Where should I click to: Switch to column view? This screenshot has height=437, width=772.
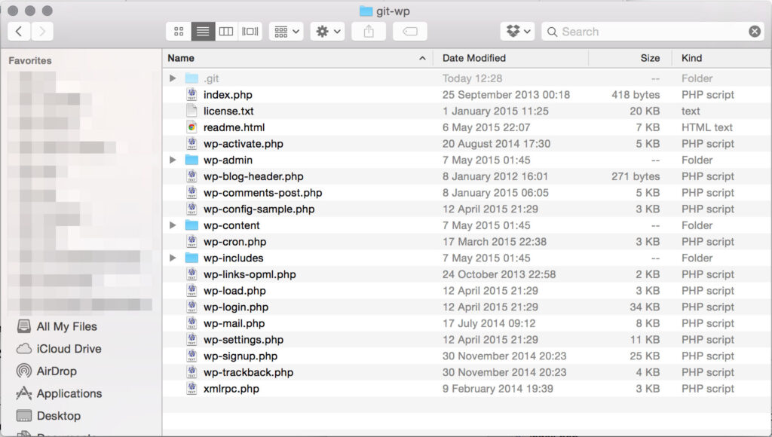pyautogui.click(x=226, y=32)
